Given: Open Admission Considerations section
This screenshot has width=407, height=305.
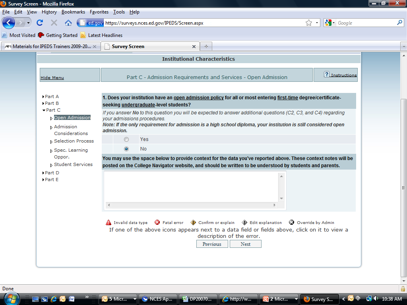Looking at the screenshot, I should point(71,130).
